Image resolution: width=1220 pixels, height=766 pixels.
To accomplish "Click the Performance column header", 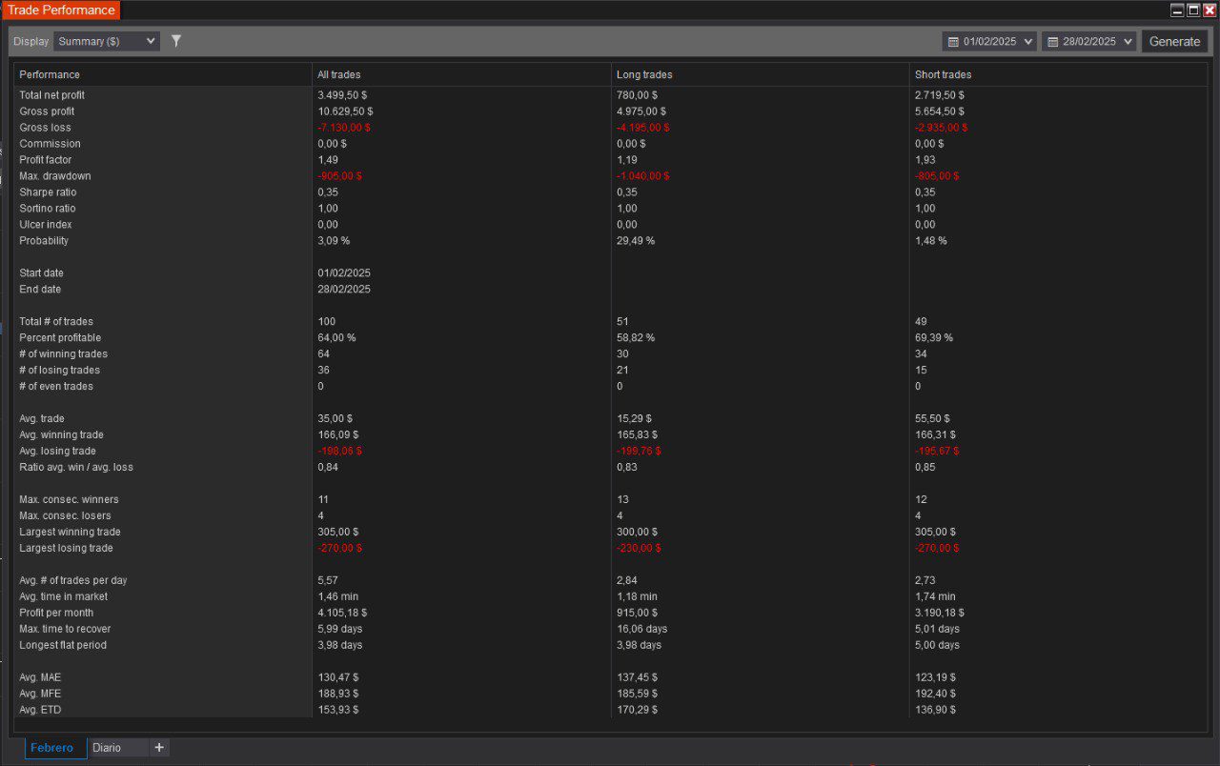I will pos(50,74).
